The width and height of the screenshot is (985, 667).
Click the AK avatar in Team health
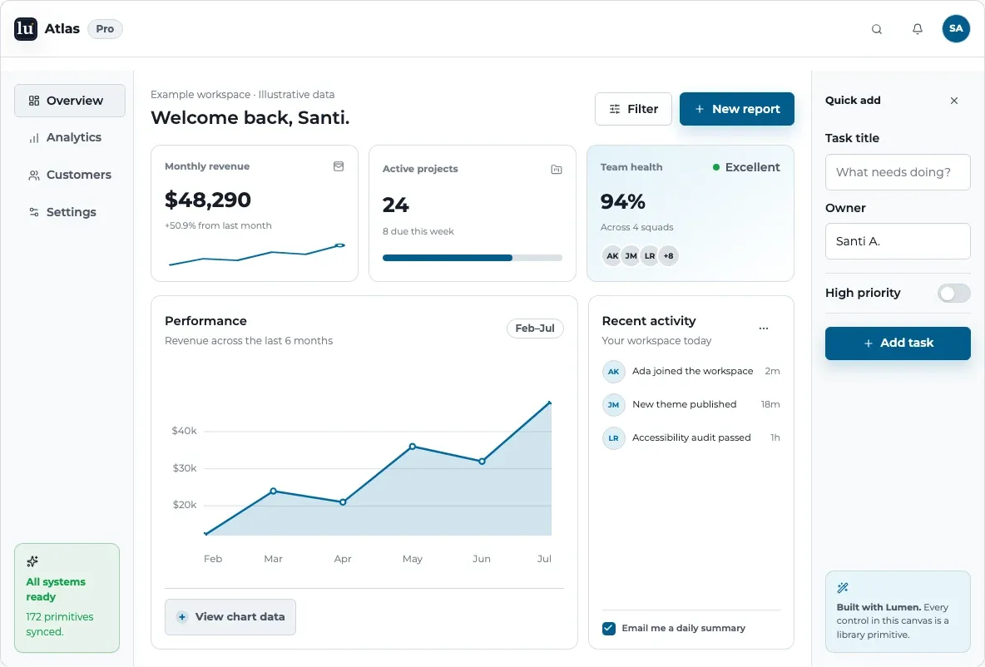point(612,255)
